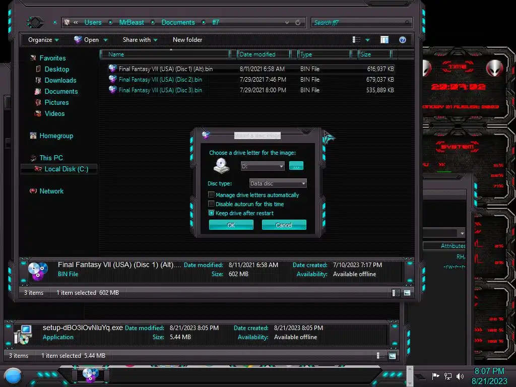Open the volume speaker icon in tray
This screenshot has height=387, width=516.
460,376
